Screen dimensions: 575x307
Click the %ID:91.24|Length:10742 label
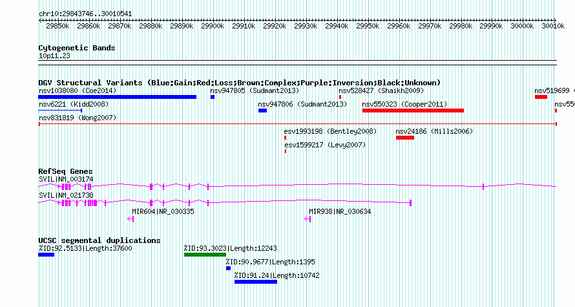click(x=277, y=275)
